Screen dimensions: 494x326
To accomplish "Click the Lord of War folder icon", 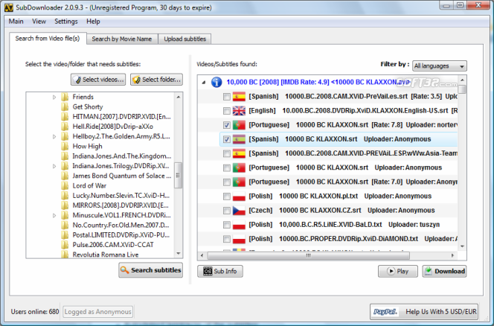I will coord(65,185).
